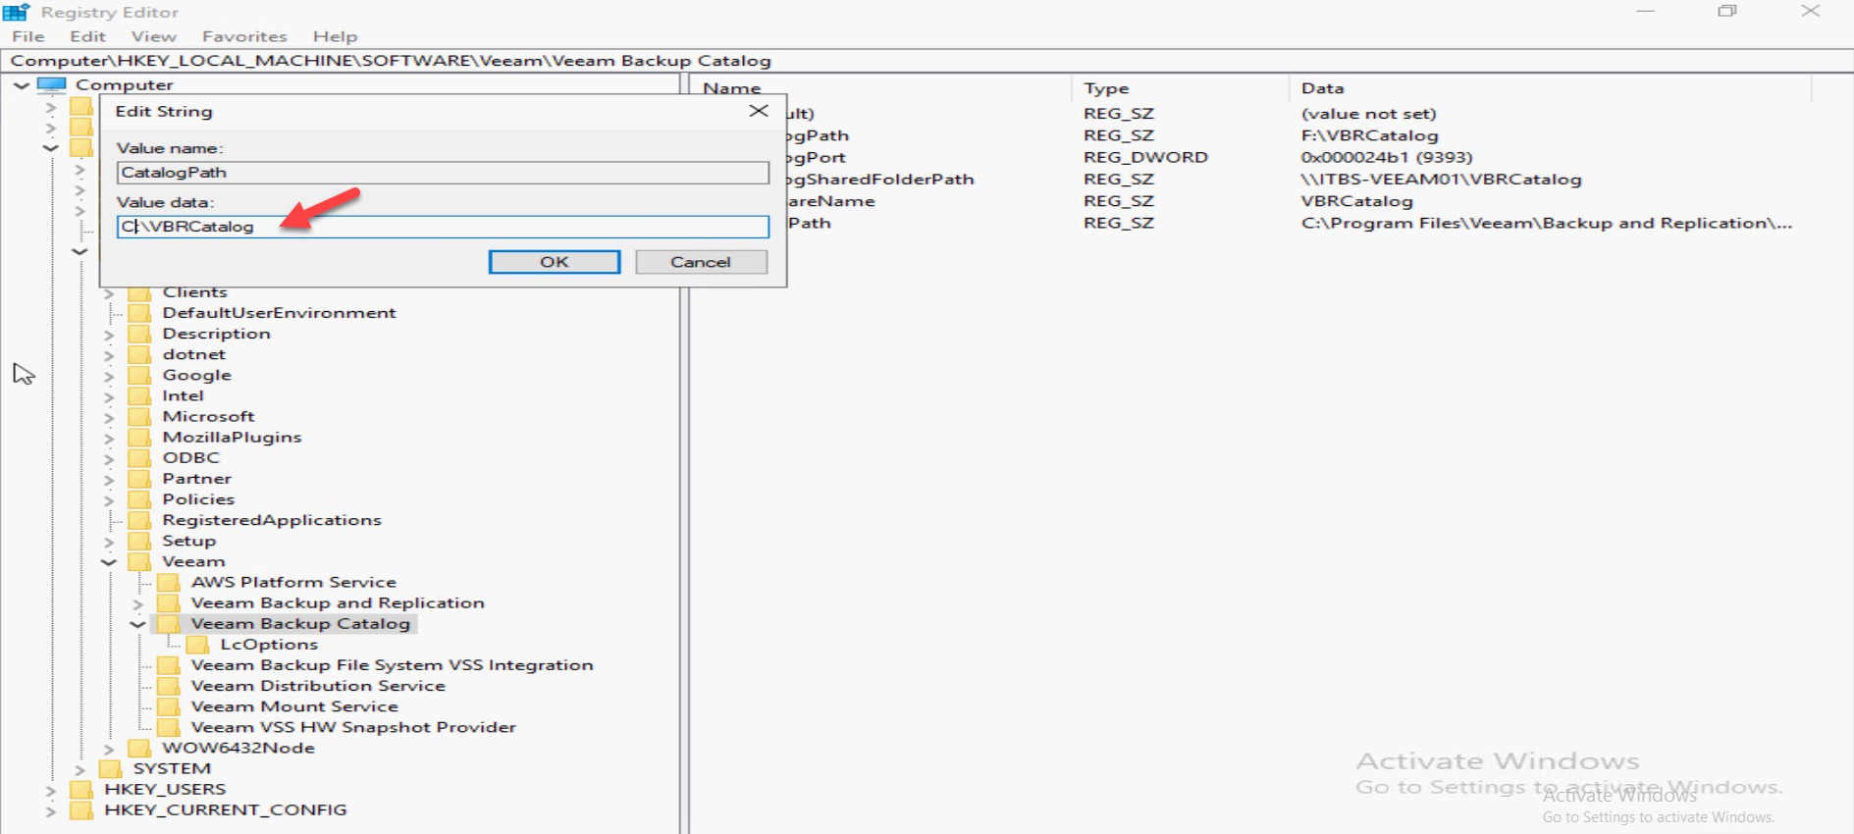Select the \\ITBS-VEEAM01\VBRCatalog data value

[x=1441, y=180]
